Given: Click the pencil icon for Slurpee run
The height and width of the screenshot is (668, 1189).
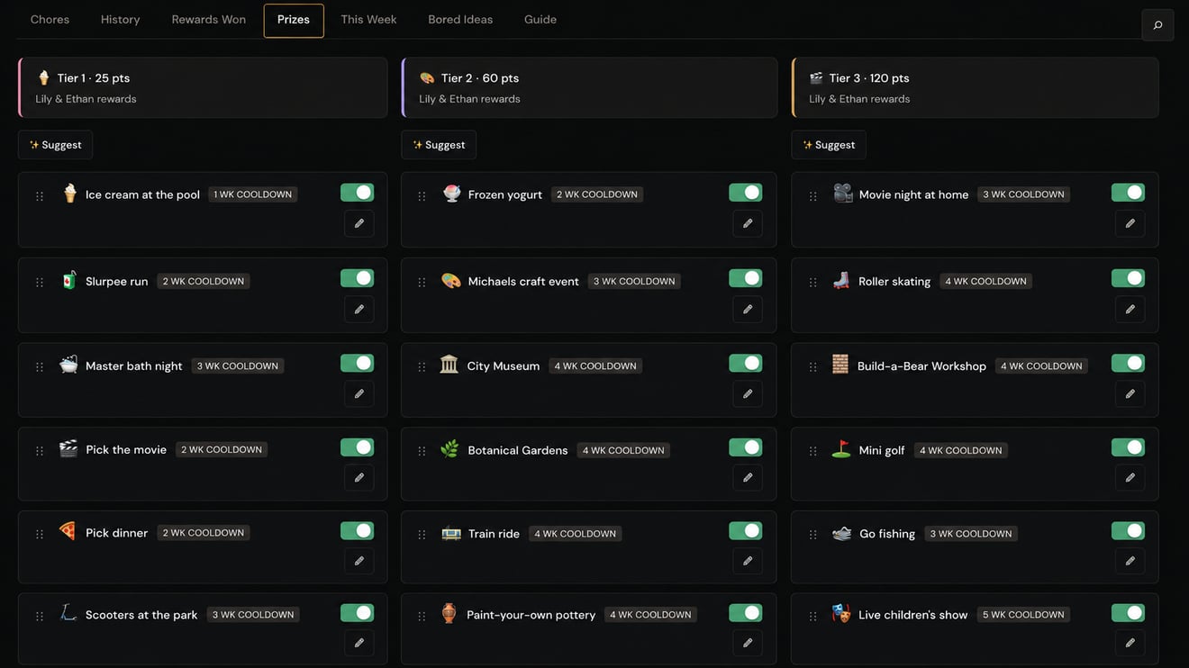Looking at the screenshot, I should click(359, 309).
